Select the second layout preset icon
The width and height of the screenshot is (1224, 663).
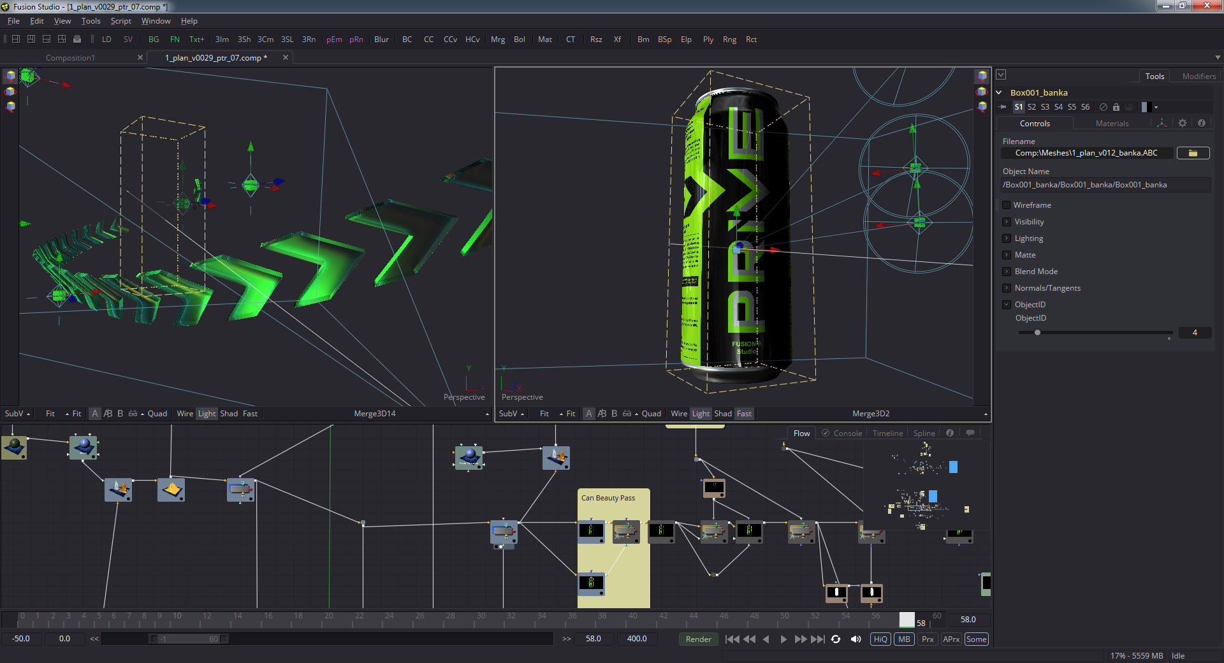31,39
